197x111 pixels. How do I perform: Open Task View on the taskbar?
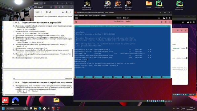tap(31, 109)
